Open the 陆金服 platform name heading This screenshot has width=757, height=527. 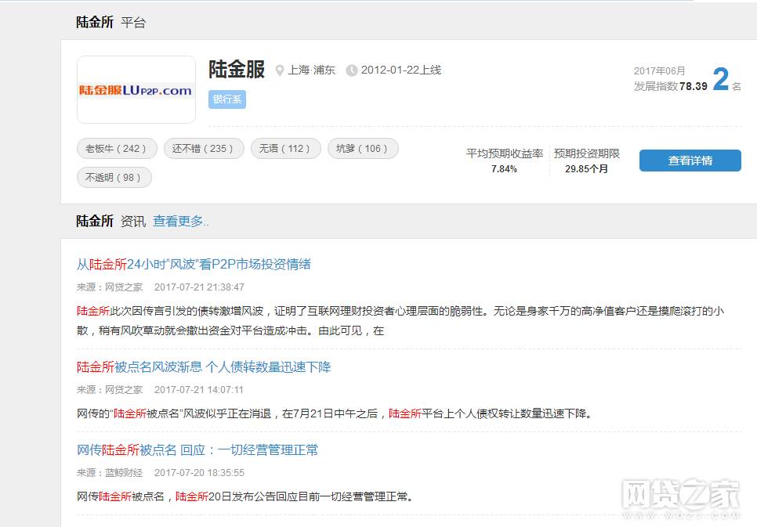coord(237,70)
